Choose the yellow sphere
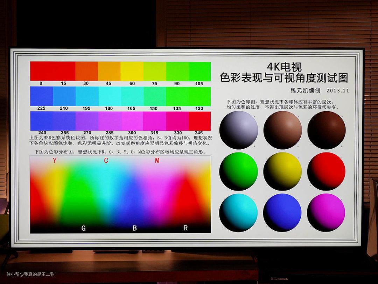378x284 pixels. (x=282, y=171)
